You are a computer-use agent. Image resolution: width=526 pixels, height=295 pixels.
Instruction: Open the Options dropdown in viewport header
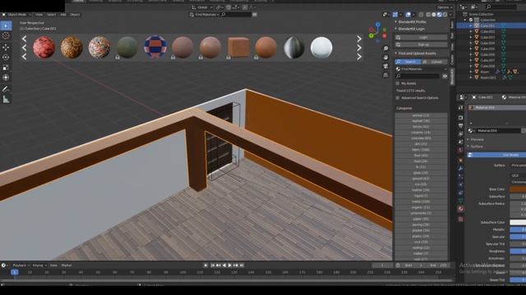click(x=444, y=7)
